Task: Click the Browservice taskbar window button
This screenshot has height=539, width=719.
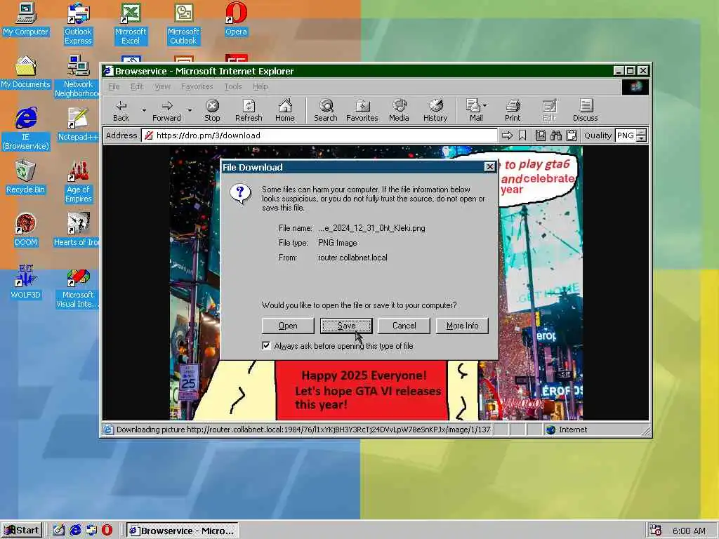Action: point(182,531)
